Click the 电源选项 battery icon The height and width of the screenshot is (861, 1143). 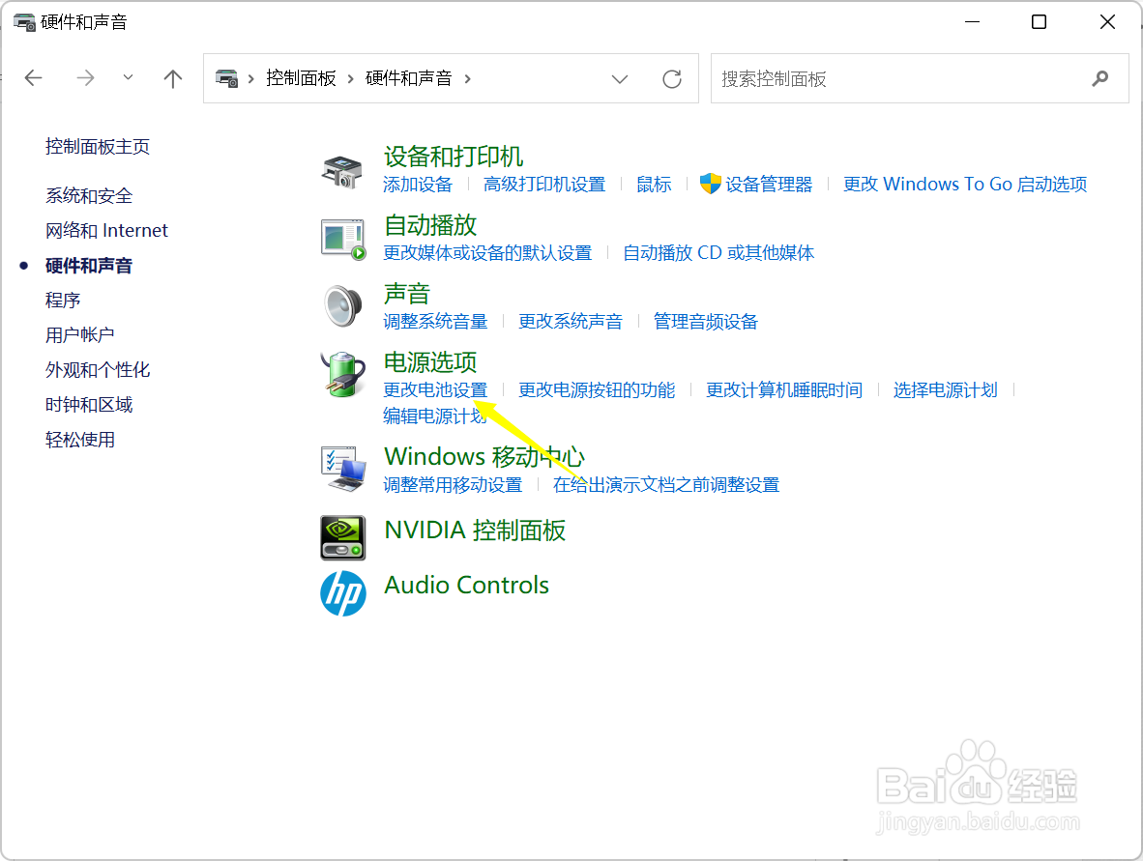click(x=342, y=375)
